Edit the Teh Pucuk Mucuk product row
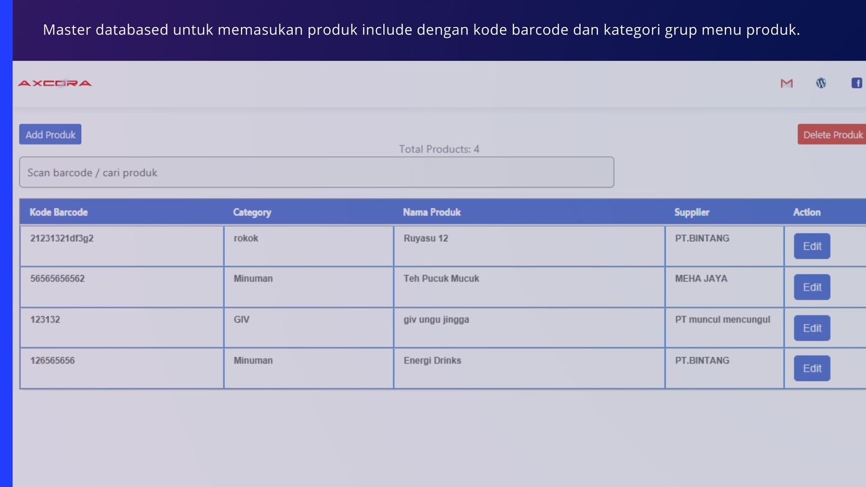 click(812, 287)
